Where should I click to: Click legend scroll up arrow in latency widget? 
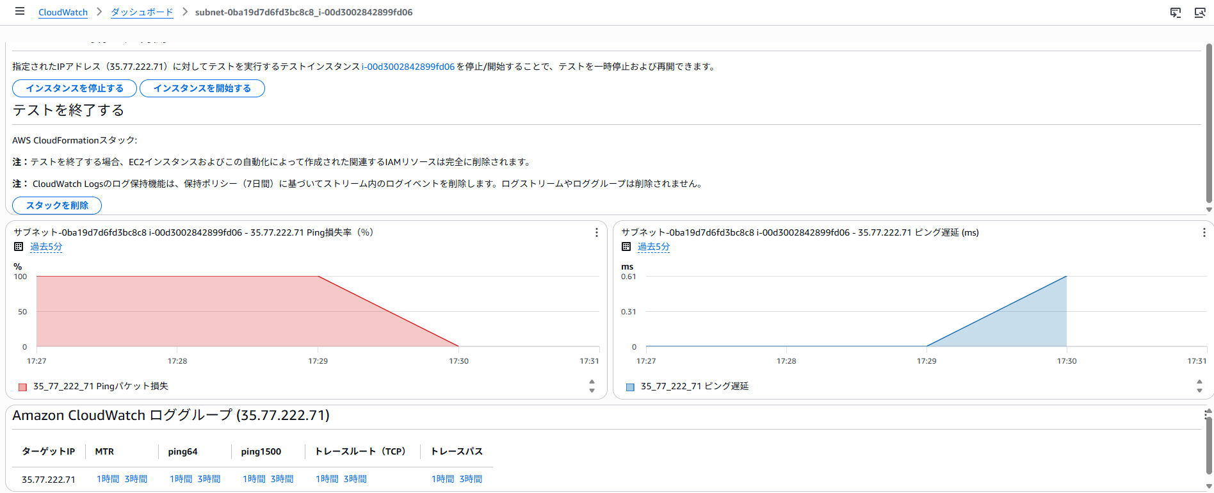point(1199,382)
